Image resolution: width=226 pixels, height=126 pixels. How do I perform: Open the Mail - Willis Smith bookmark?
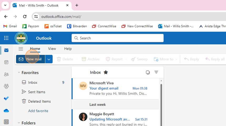point(176,26)
